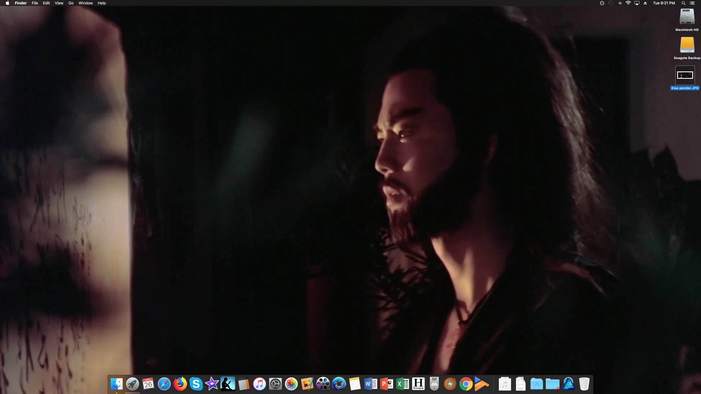Open Affinity Designer in the Dock
This screenshot has width=701, height=394.
(x=568, y=384)
